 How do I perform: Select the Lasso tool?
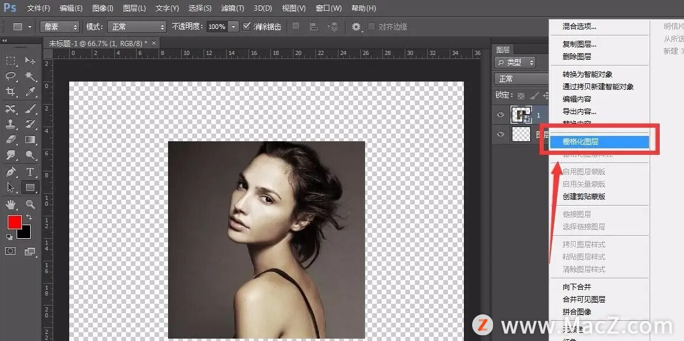[x=11, y=76]
